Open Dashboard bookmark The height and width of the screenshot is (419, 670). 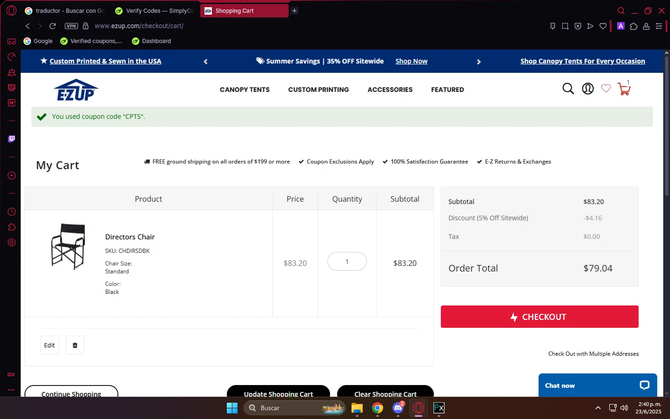[x=151, y=41]
